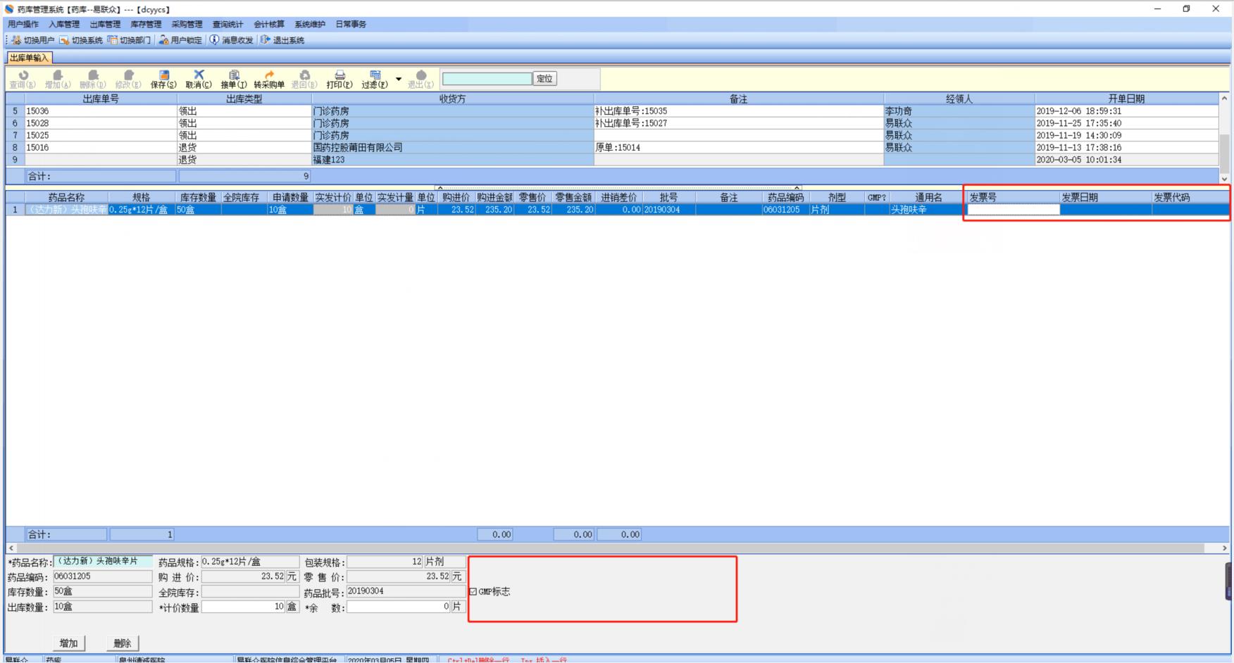The image size is (1234, 663).
Task: Click the 发票代码 column header
Action: tap(1190, 198)
